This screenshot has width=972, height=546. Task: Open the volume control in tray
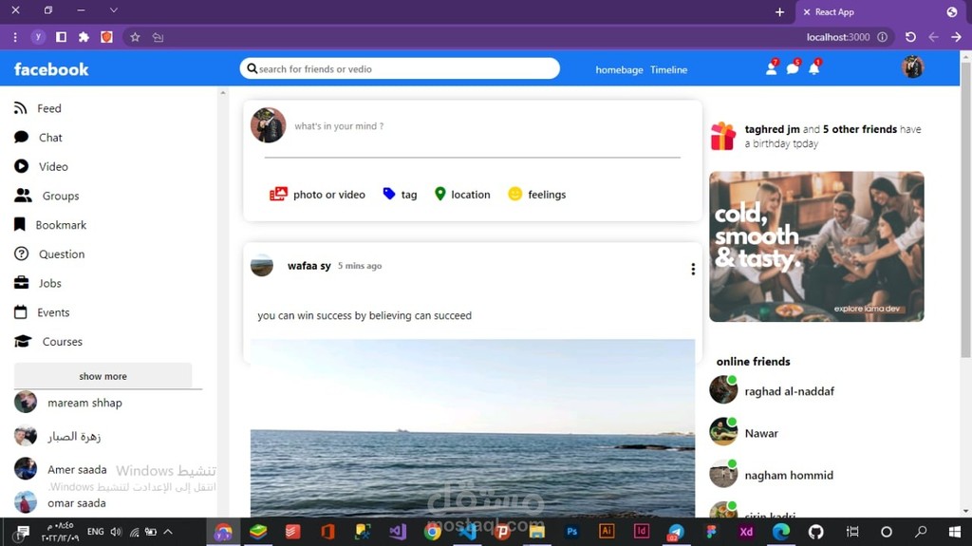coord(116,532)
